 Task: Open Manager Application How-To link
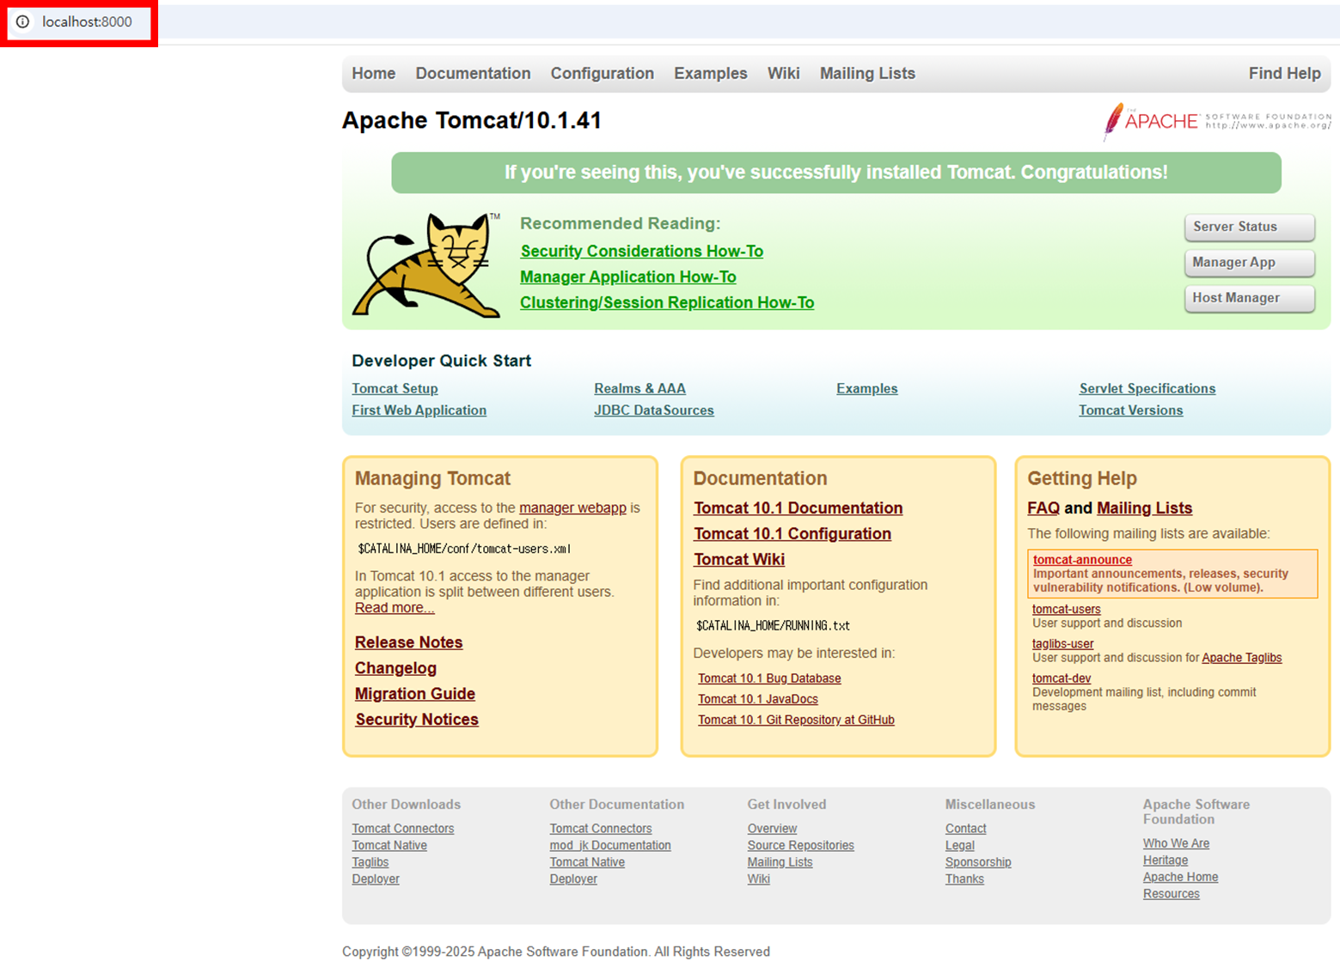[628, 277]
